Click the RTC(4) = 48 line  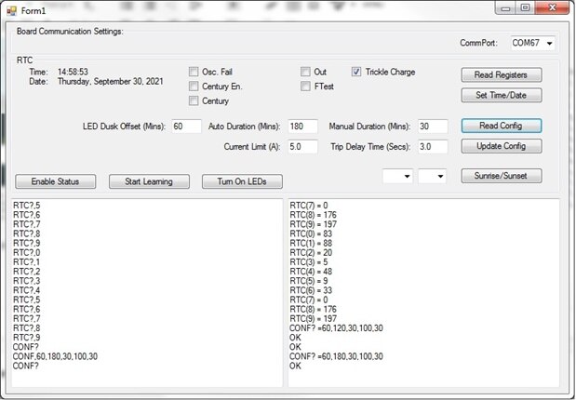coord(311,272)
